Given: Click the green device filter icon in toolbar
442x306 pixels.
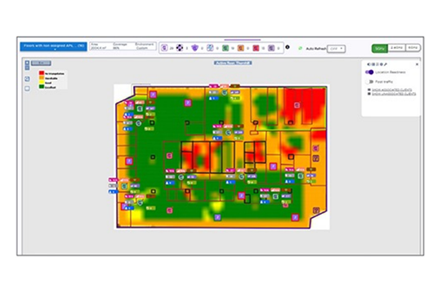Looking at the screenshot, I should pyautogui.click(x=225, y=48).
